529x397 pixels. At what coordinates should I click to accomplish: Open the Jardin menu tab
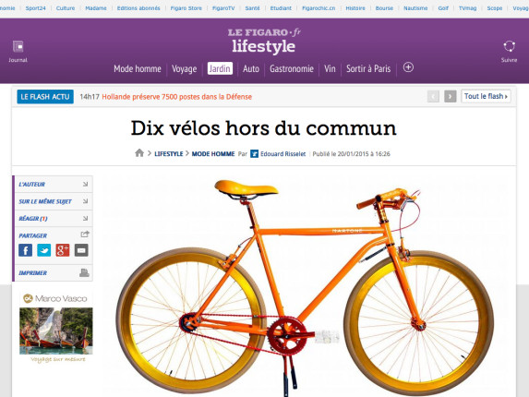[220, 68]
